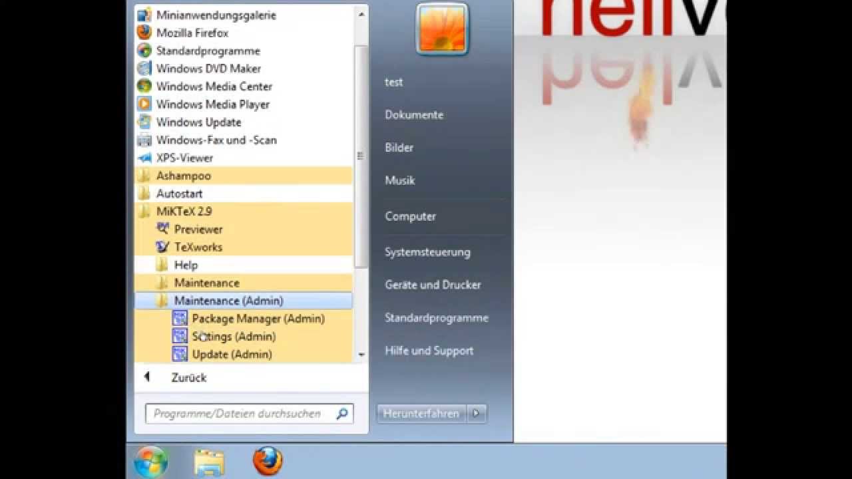Open the test user folder

pyautogui.click(x=394, y=82)
